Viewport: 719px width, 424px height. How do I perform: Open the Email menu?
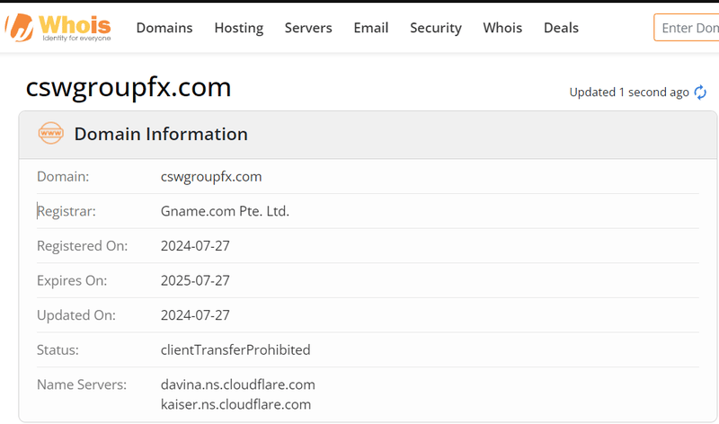click(x=371, y=28)
